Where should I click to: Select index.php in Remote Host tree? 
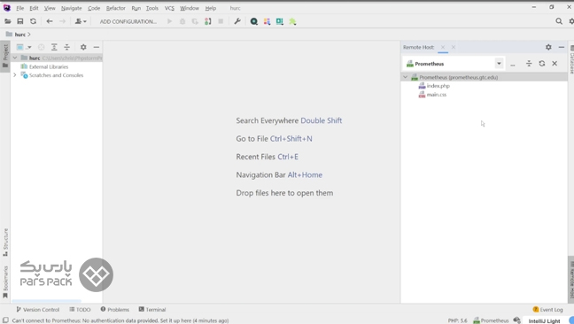(x=438, y=86)
